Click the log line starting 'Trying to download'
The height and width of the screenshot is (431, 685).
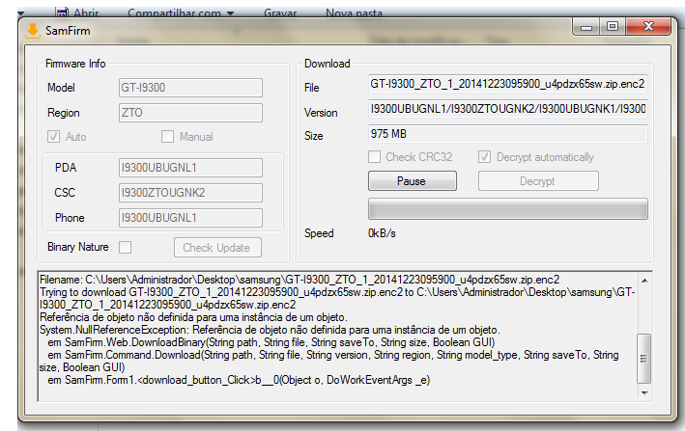pos(337,299)
